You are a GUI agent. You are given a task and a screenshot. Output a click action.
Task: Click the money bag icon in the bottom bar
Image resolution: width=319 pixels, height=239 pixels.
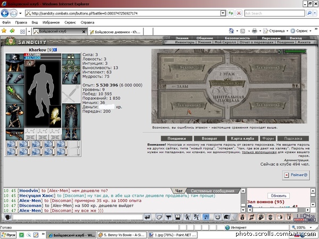pos(242,217)
